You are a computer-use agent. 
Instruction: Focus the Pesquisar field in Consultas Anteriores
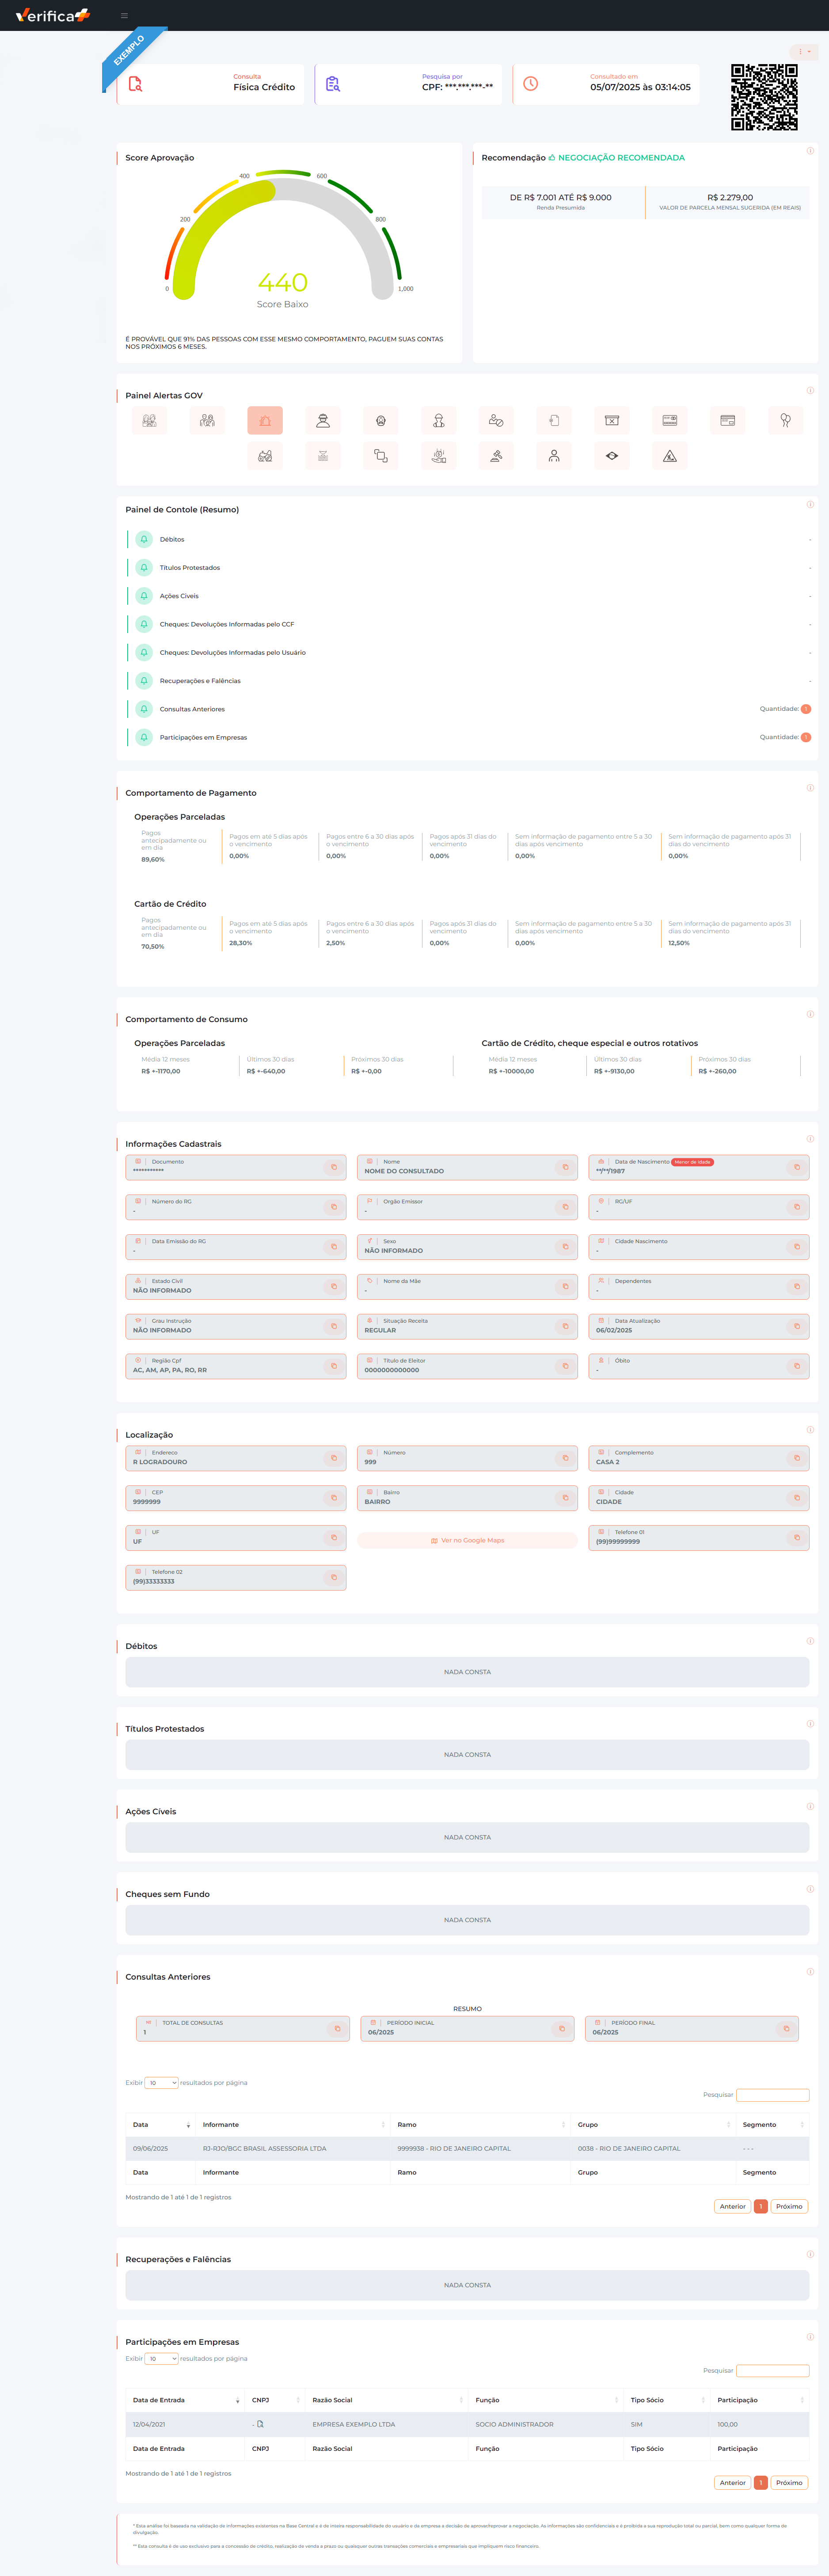point(772,2095)
